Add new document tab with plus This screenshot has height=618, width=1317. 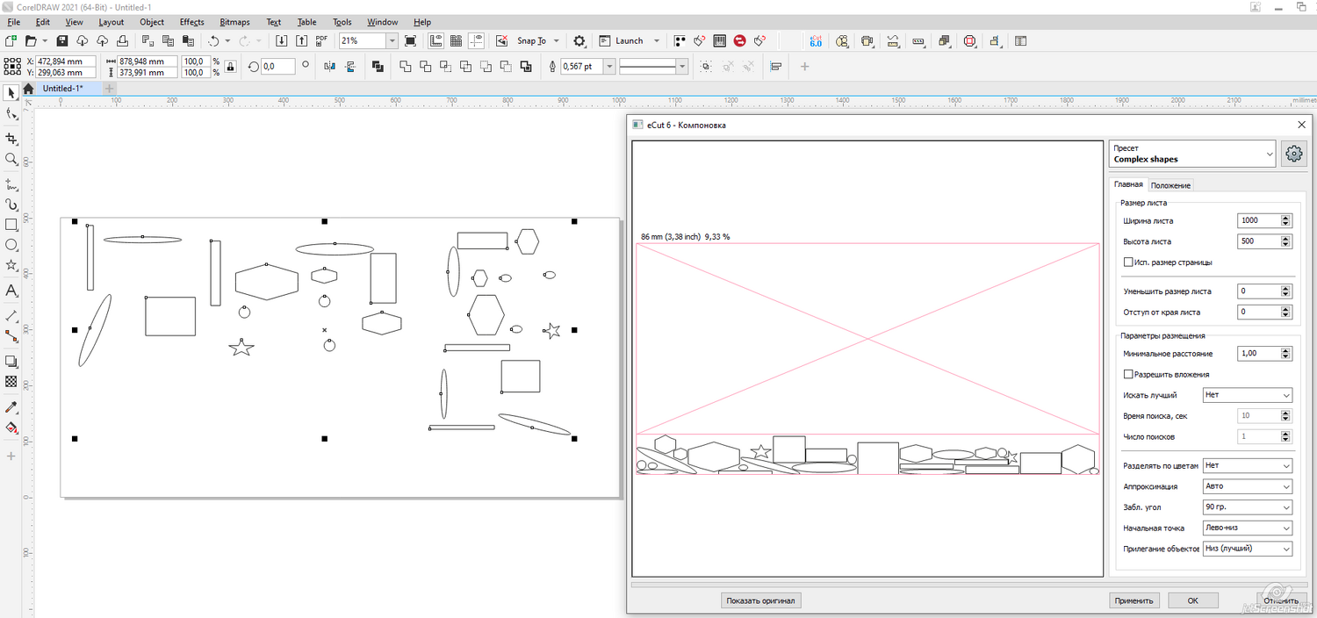click(x=110, y=89)
